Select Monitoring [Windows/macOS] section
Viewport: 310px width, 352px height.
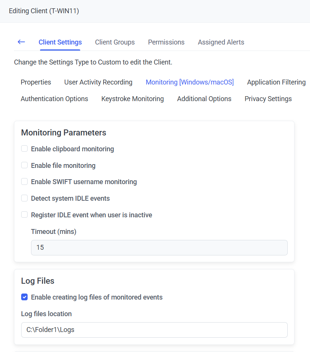(190, 82)
